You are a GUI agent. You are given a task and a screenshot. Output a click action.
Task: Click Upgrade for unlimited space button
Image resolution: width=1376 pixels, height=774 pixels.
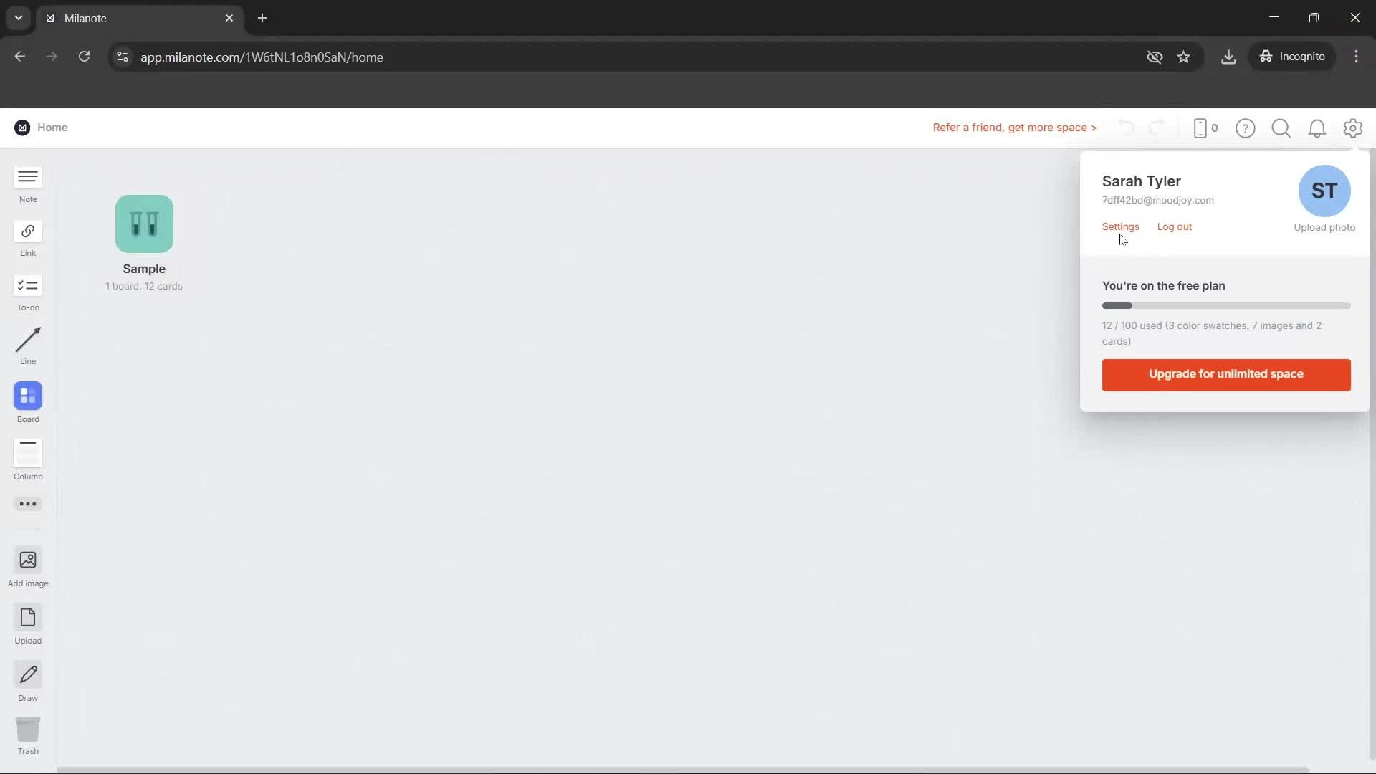(1225, 375)
